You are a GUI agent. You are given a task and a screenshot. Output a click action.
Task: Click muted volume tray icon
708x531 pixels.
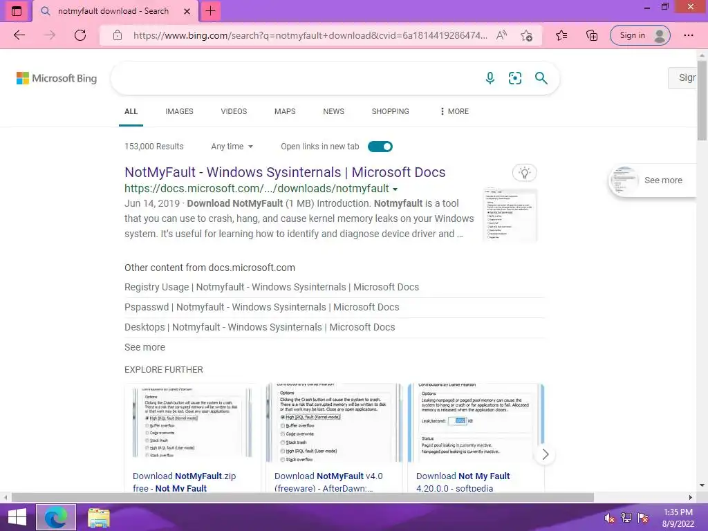tap(610, 518)
